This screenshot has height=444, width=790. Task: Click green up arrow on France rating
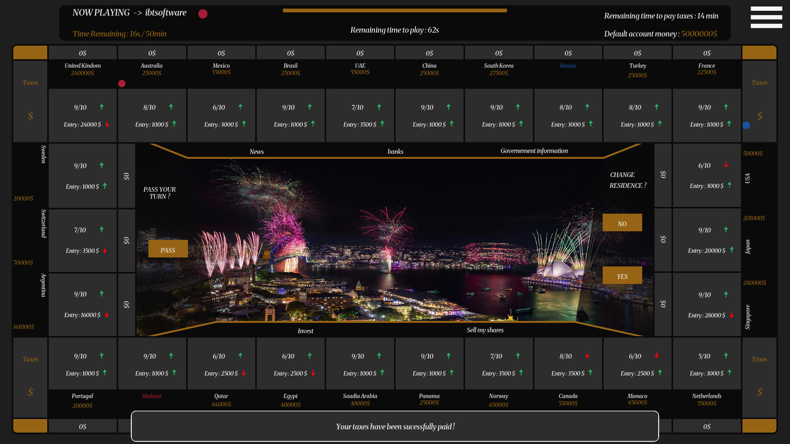(726, 107)
